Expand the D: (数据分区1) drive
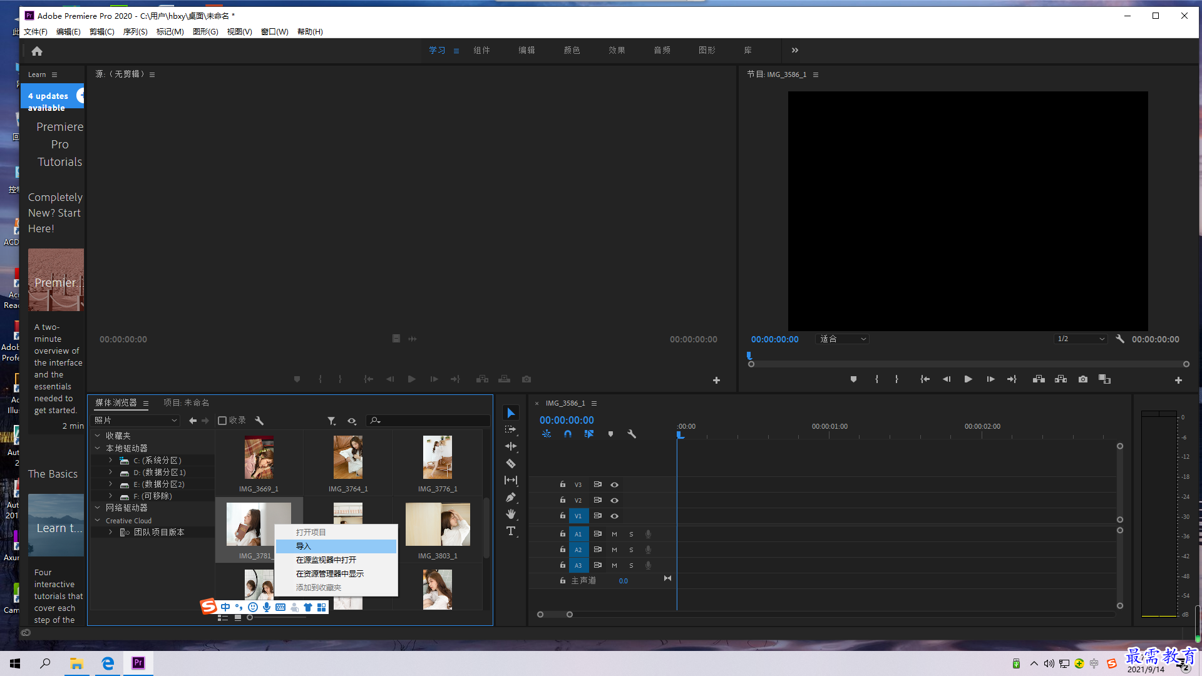 point(111,472)
